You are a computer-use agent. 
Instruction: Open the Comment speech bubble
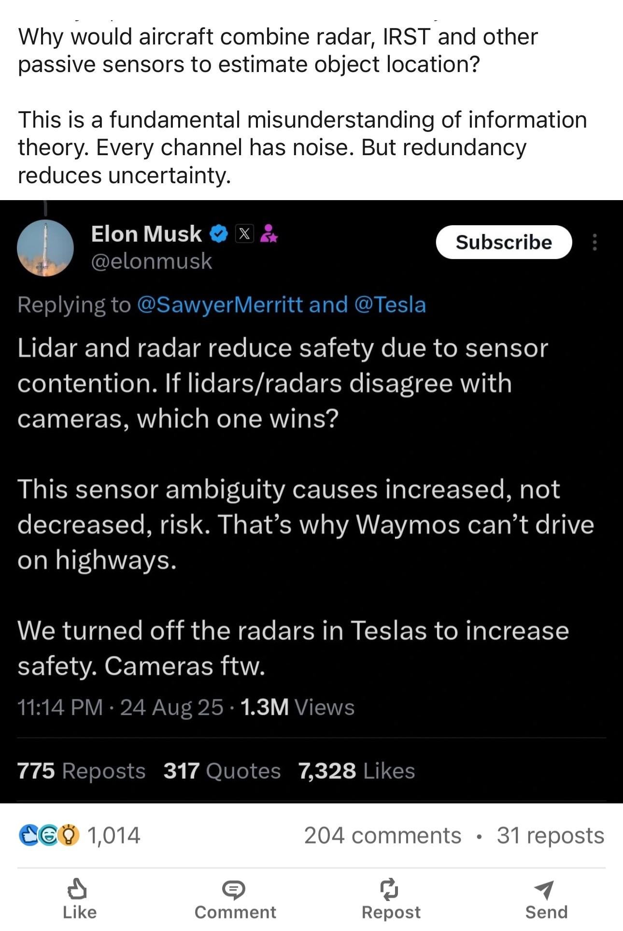234,889
